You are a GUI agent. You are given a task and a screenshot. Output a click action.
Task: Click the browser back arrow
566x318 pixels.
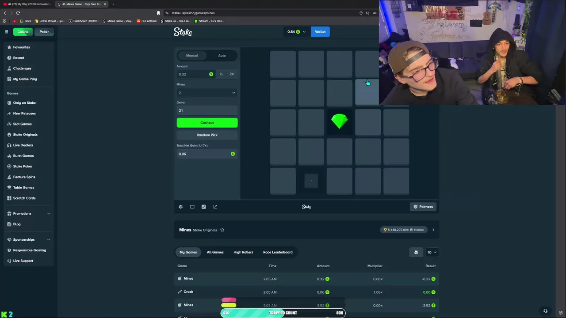click(5, 13)
